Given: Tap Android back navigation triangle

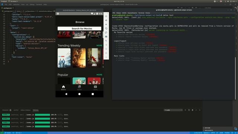Looking at the screenshot, I should (66, 94).
